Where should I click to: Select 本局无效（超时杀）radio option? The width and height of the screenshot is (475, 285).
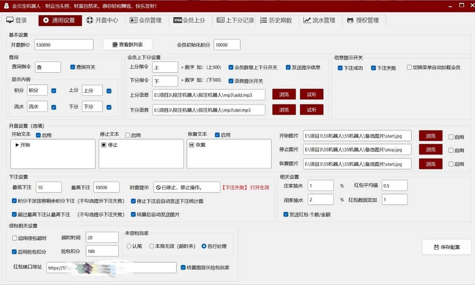coord(152,246)
